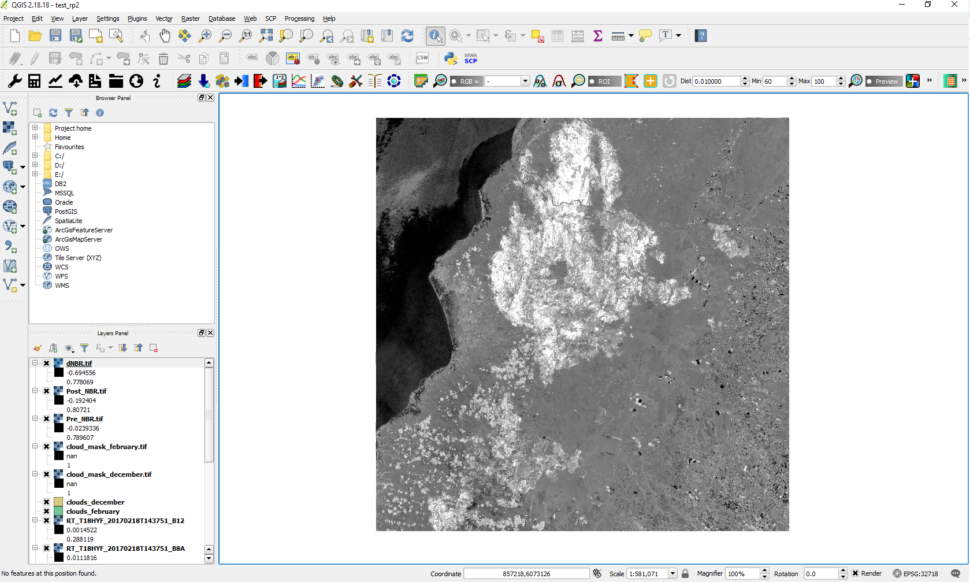Click the Refresh map icon
This screenshot has height=582, width=970.
click(407, 36)
